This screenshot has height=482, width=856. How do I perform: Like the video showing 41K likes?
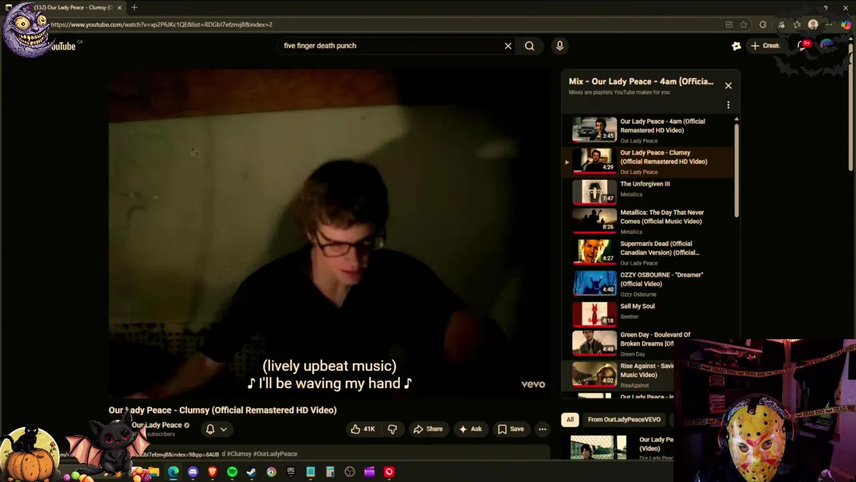click(363, 429)
